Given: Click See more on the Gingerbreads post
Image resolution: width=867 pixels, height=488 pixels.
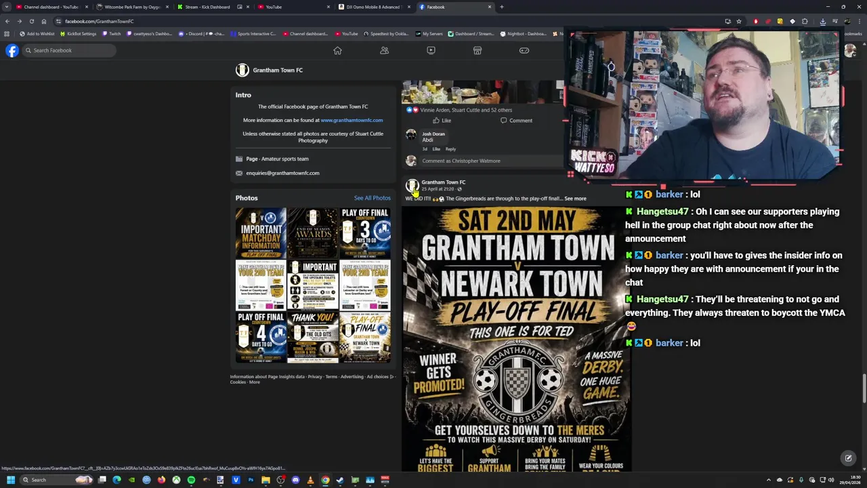Looking at the screenshot, I should 575,199.
